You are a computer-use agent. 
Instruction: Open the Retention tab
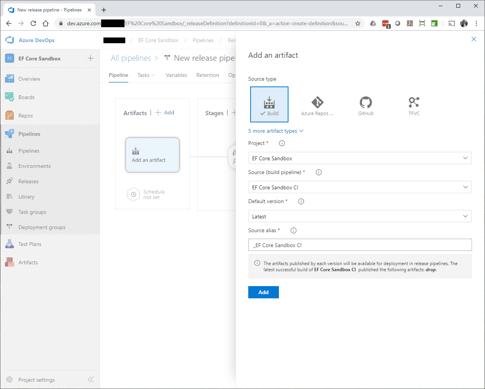(x=208, y=75)
